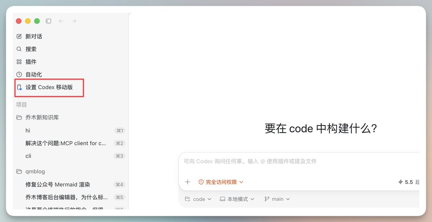Open the 修复公众号 Mermaid 渲染 conversation
The image size is (432, 222).
click(71, 185)
